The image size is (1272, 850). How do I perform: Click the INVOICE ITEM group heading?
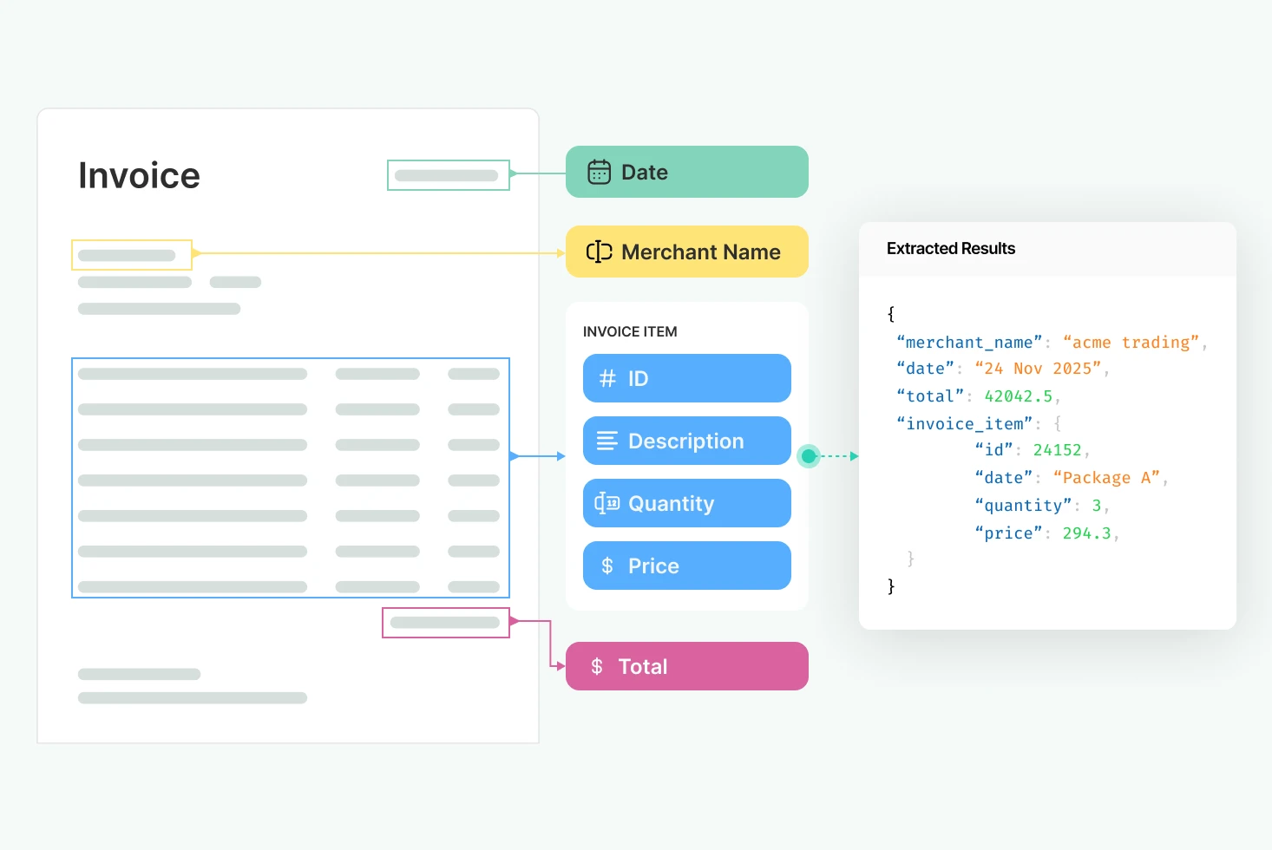[630, 331]
